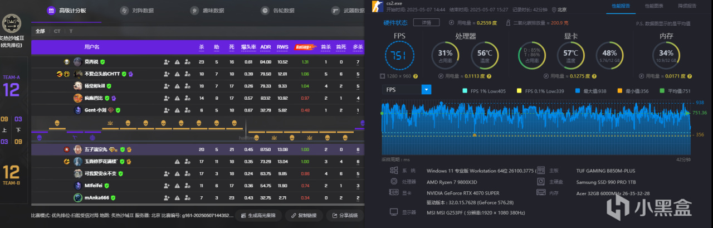Screen dimensions: 713x228
Task: Open the 武器数据 tab
Action: click(348, 11)
